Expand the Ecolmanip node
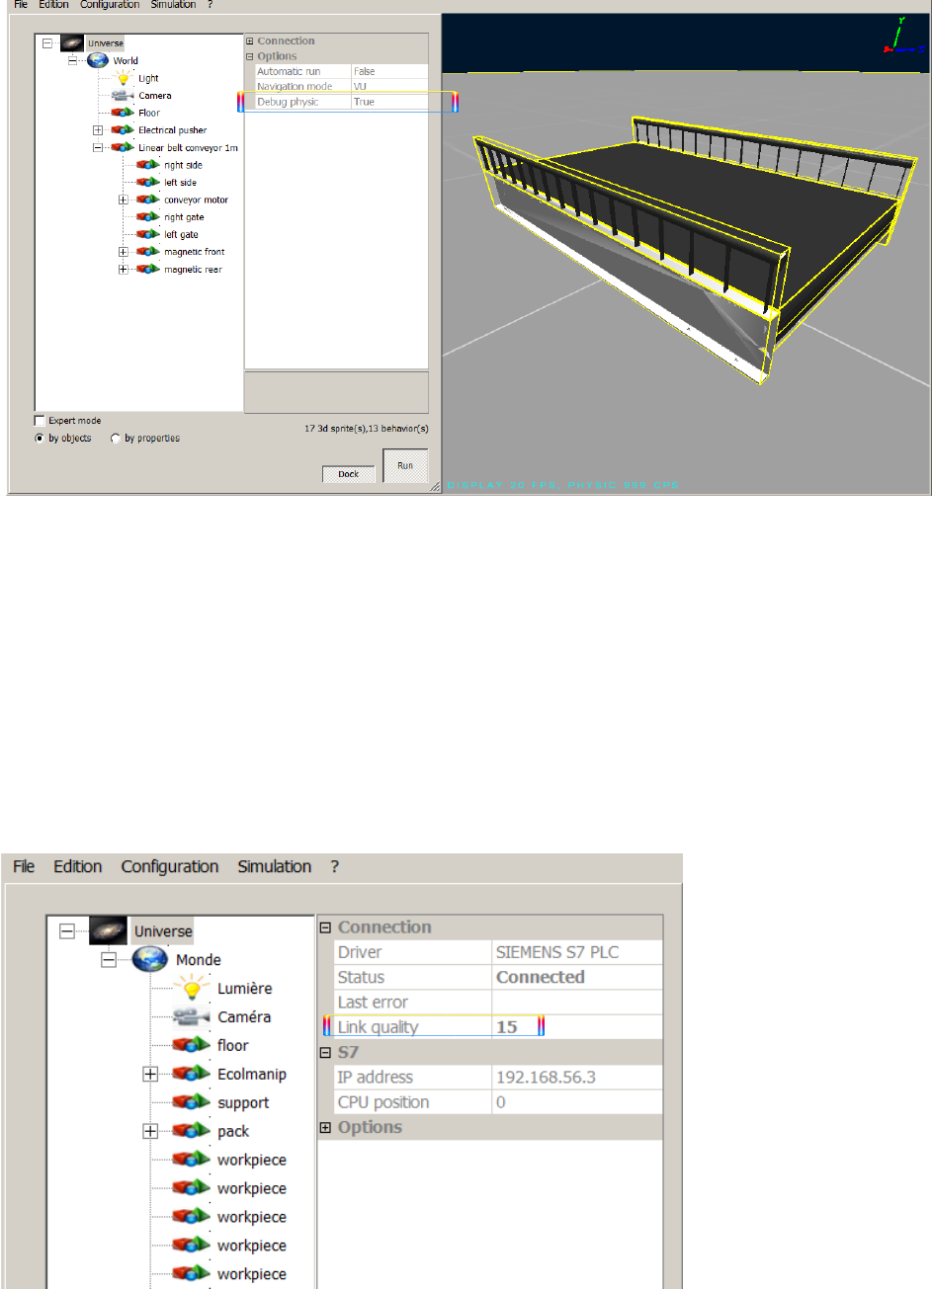The image size is (932, 1289). click(x=150, y=1074)
